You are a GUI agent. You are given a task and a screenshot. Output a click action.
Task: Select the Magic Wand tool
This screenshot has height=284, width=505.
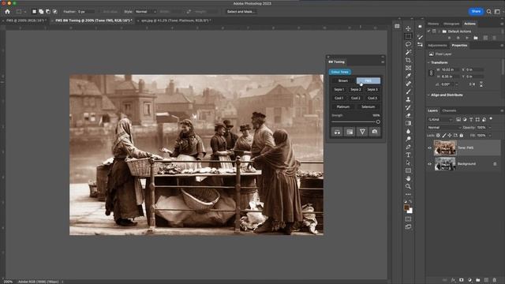pyautogui.click(x=408, y=52)
